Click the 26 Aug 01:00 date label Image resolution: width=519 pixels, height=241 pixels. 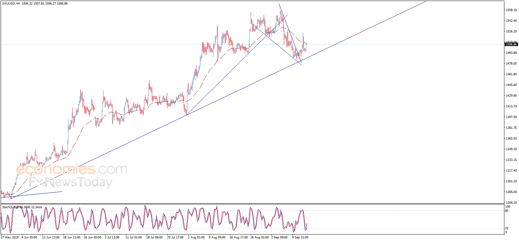coord(259,237)
